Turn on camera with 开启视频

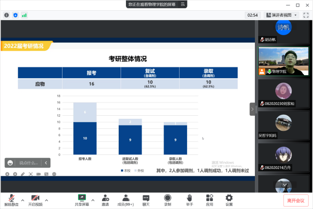35,199
